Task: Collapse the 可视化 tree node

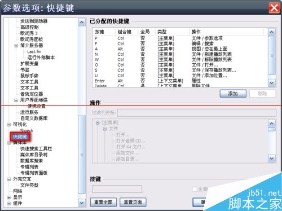Action: point(9,125)
